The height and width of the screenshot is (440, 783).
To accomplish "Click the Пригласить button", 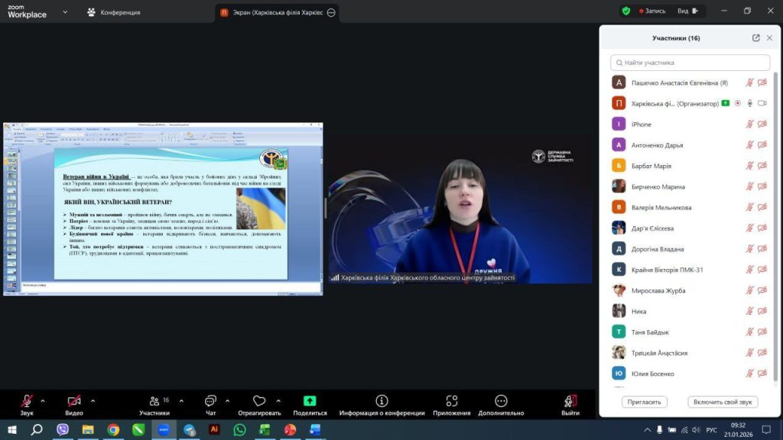I will click(645, 402).
